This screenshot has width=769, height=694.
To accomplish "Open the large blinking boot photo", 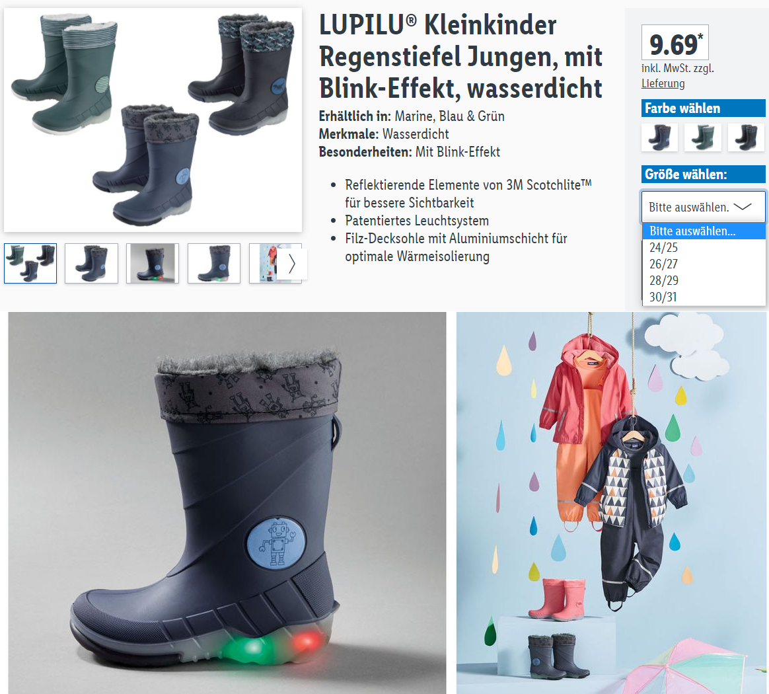I will [227, 502].
